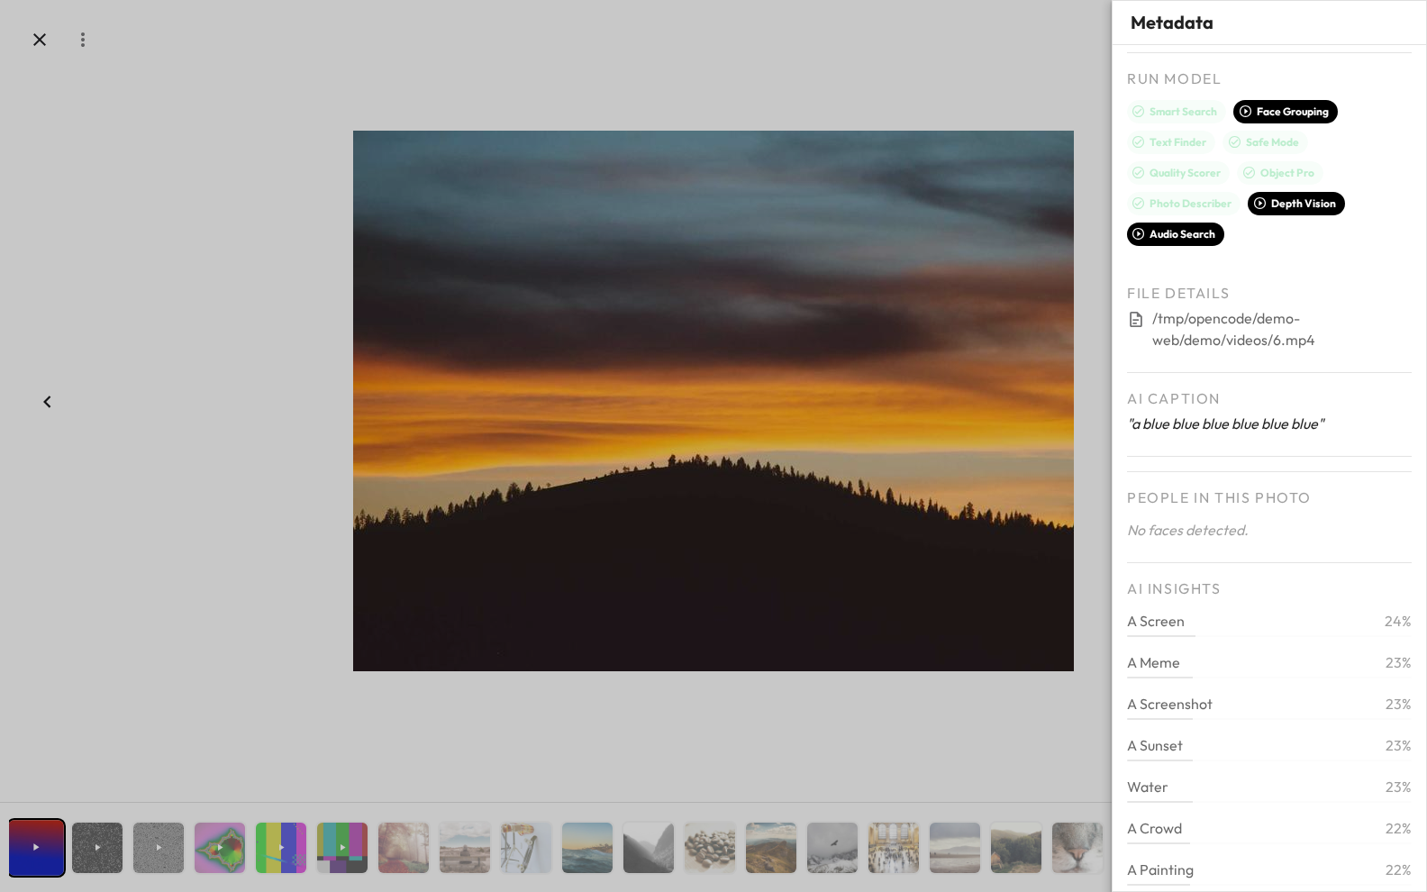Click the Safe Mode model chip
Image resolution: width=1427 pixels, height=892 pixels.
coord(1264,142)
